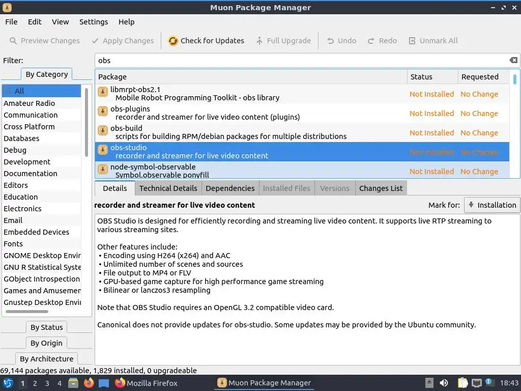The image size is (521, 391).
Task: Switch to virtual desktop 2
Action: tap(35, 383)
